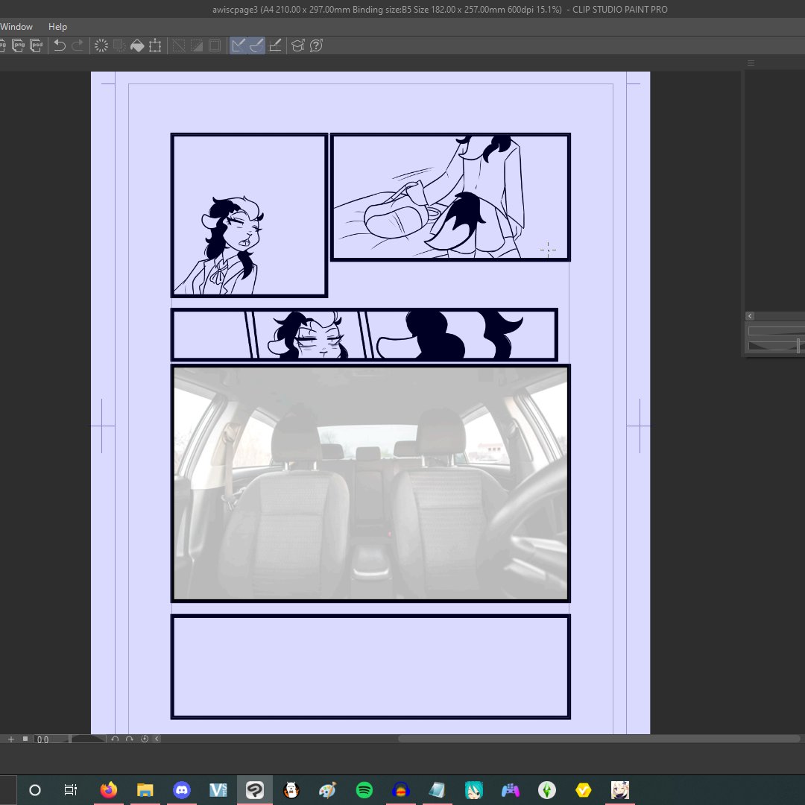The height and width of the screenshot is (805, 805).
Task: Open the panel options menu at top right
Action: tap(751, 63)
